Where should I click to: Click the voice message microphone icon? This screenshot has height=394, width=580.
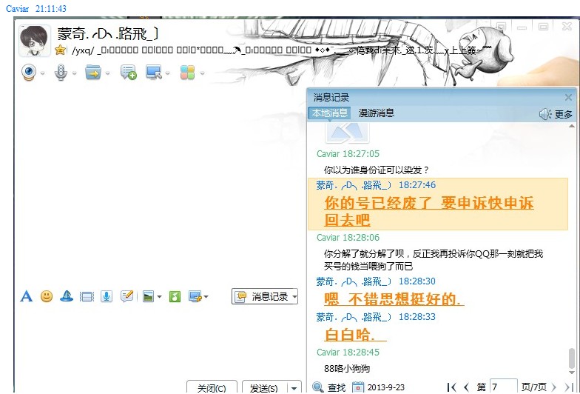(107, 296)
